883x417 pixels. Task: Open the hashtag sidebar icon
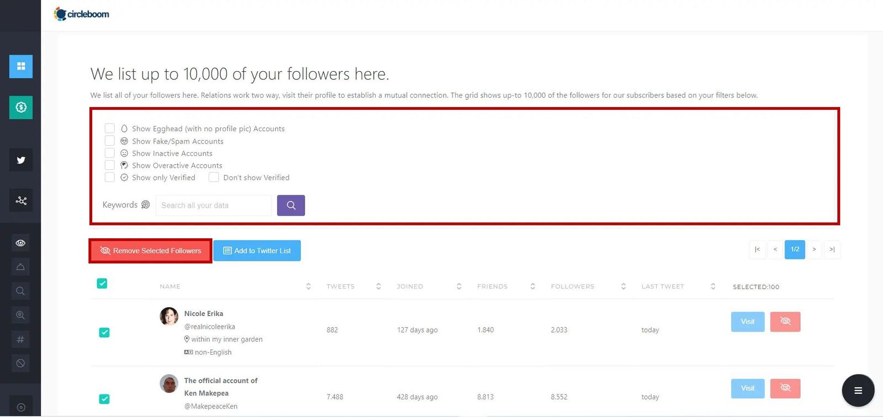click(20, 339)
